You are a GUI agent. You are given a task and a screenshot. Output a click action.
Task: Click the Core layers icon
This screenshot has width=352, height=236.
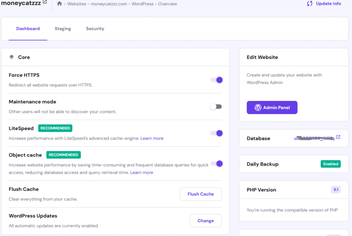tap(11, 57)
